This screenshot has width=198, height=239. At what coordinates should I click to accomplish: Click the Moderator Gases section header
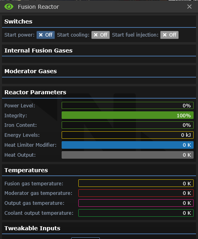point(31,71)
